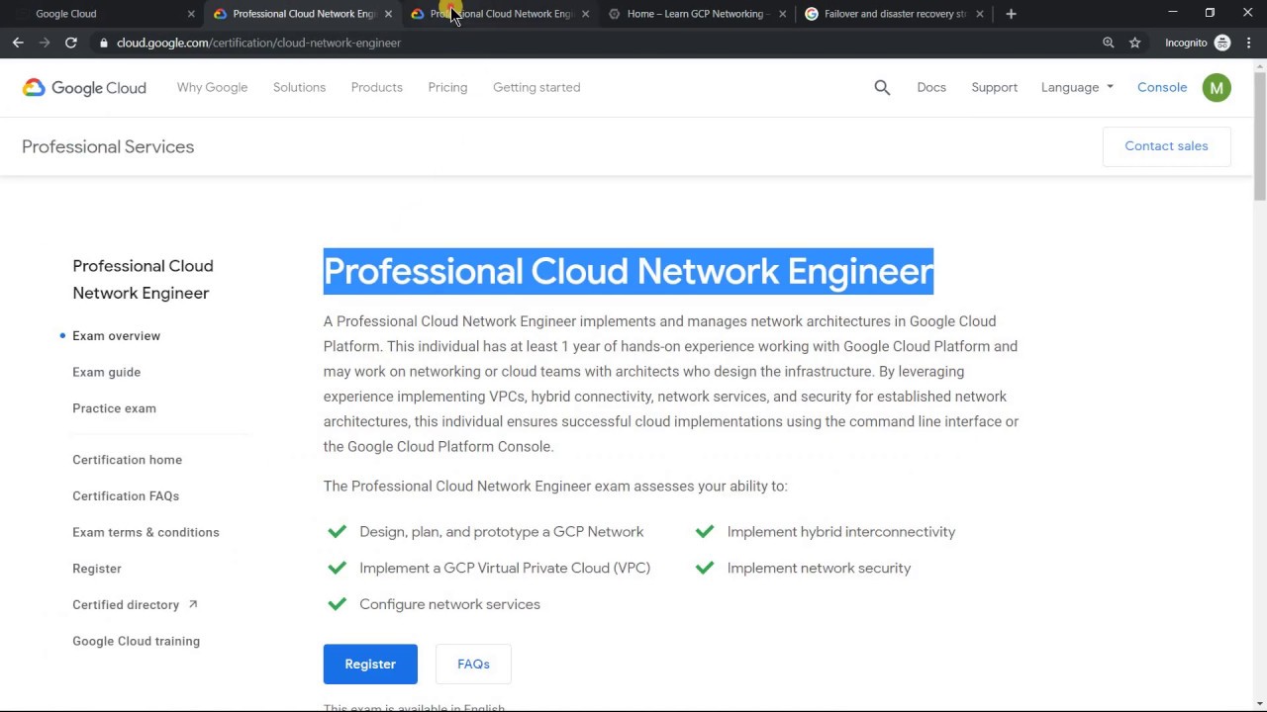1267x712 pixels.
Task: Click the browser back arrow
Action: (x=18, y=43)
